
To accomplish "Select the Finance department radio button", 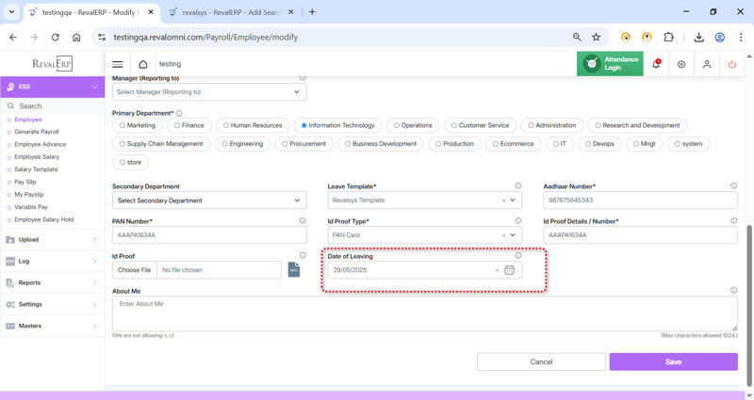I will tap(177, 125).
